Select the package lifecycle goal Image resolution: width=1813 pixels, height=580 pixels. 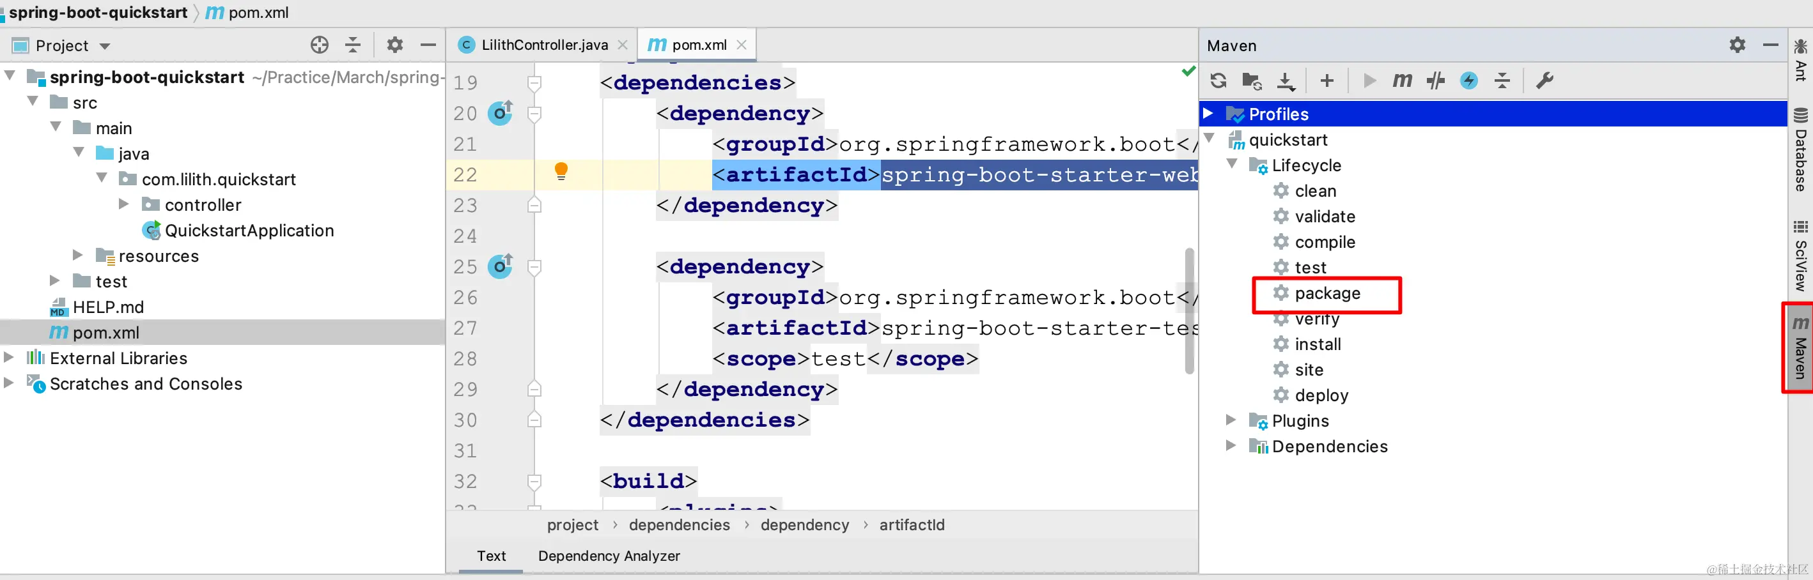tap(1327, 293)
